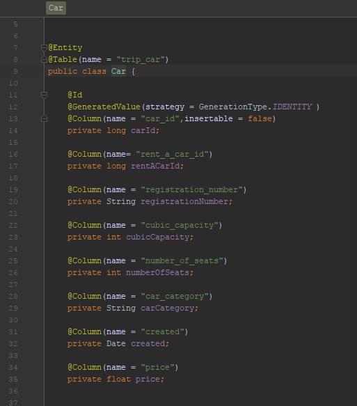Click the Date type of created field
Image resolution: width=357 pixels, height=406 pixels.
click(x=116, y=344)
